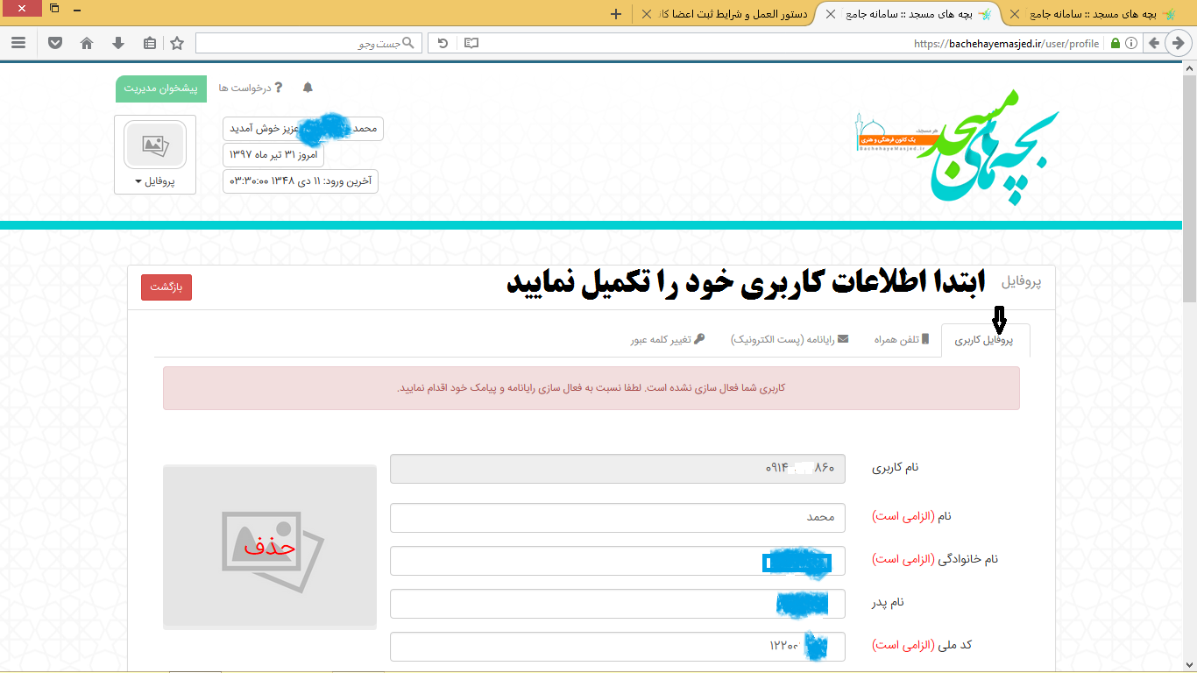Toggle reader view icon in address bar
This screenshot has width=1197, height=673.
coord(471,43)
